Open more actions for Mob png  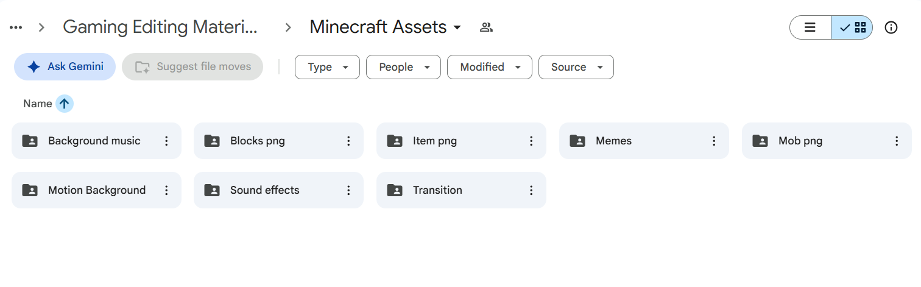(x=897, y=141)
